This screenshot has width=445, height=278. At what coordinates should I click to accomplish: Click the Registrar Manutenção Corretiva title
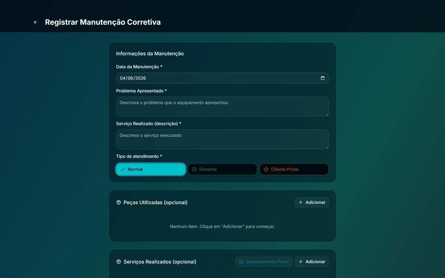(103, 22)
